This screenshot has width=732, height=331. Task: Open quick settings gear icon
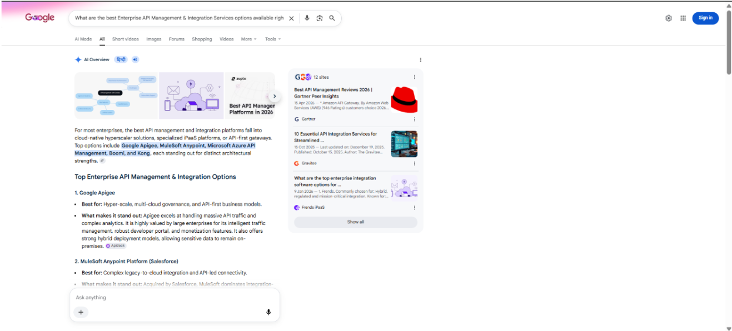(669, 18)
